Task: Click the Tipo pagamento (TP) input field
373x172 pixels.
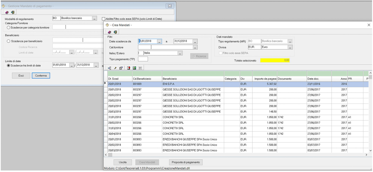Action: coord(143,59)
